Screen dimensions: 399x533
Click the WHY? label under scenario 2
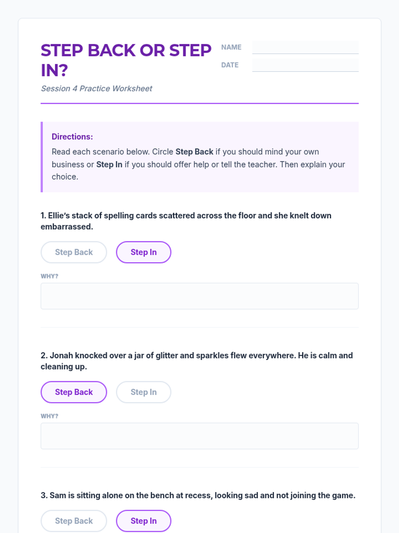(50, 416)
